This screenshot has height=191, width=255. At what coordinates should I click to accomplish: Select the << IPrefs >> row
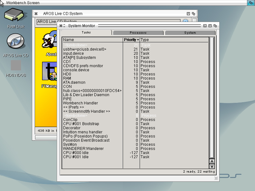[x=135, y=107]
